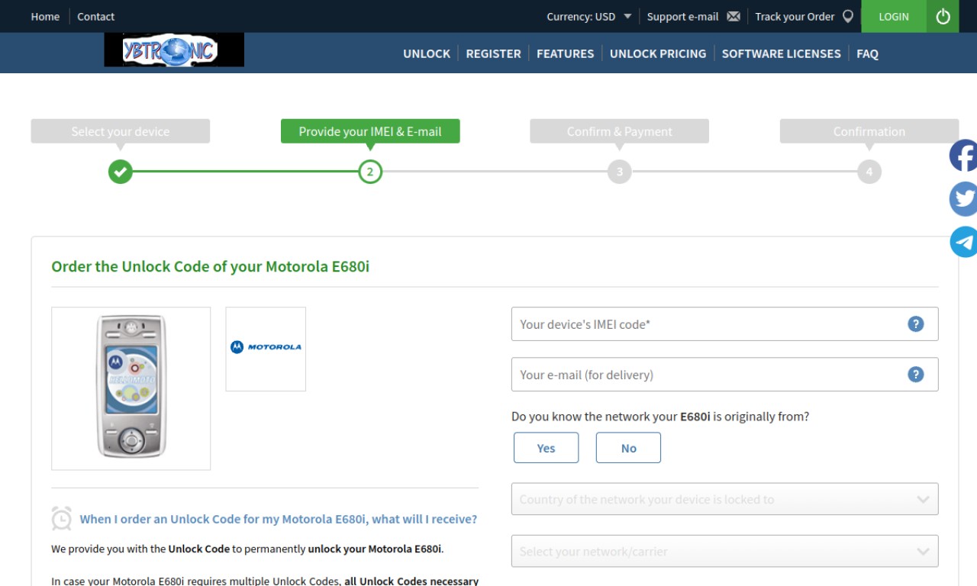977x586 pixels.
Task: Focus the device's IMEI code input field
Action: coord(724,324)
